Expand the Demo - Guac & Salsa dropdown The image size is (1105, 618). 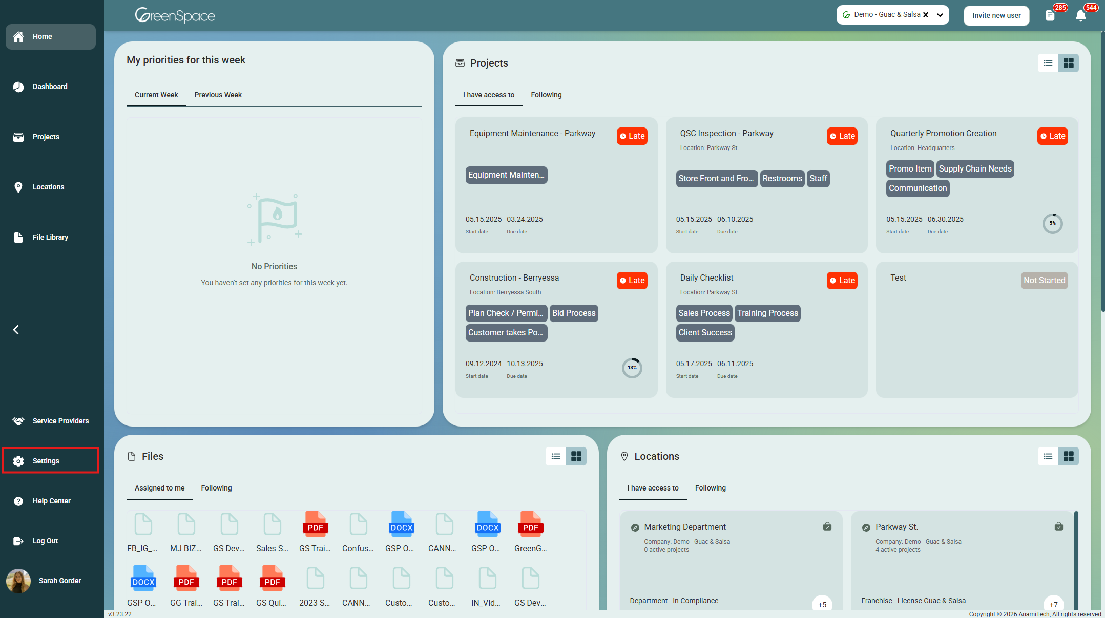click(940, 15)
